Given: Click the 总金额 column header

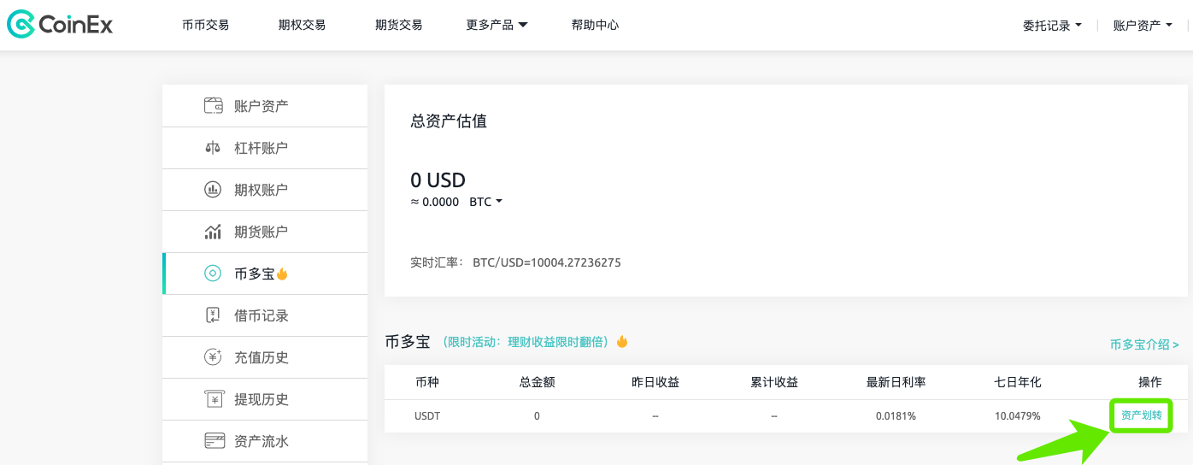Looking at the screenshot, I should [537, 382].
